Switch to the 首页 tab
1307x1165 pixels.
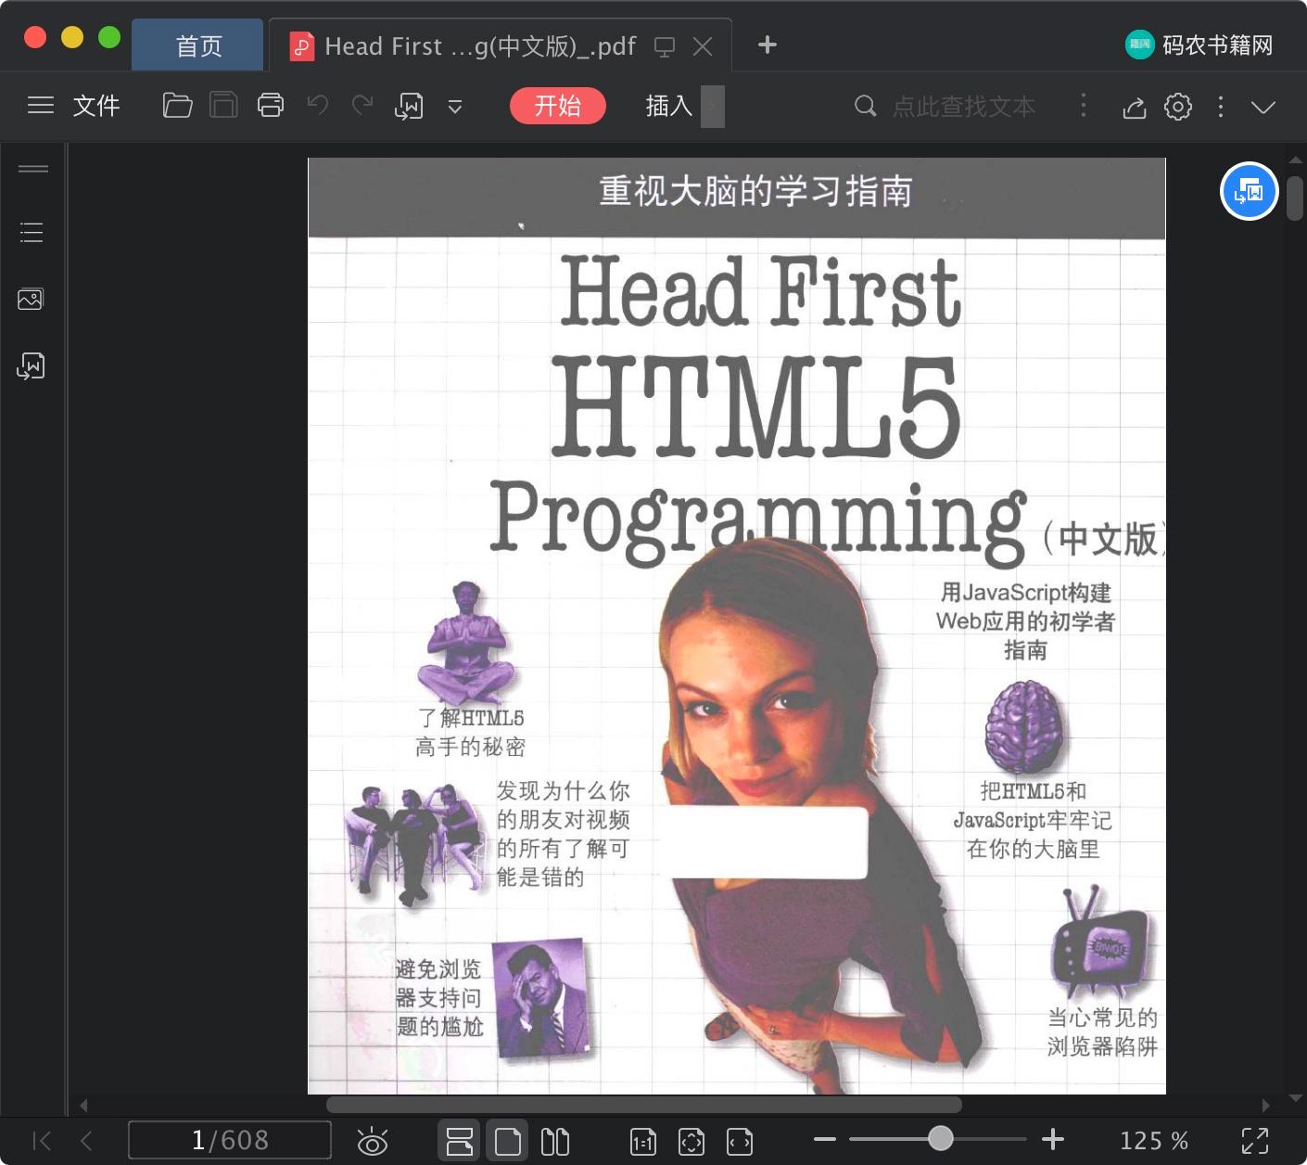[x=198, y=45]
